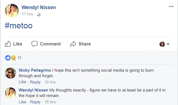
Task: Open the #metoo hashtag link
Action: [x=19, y=26]
